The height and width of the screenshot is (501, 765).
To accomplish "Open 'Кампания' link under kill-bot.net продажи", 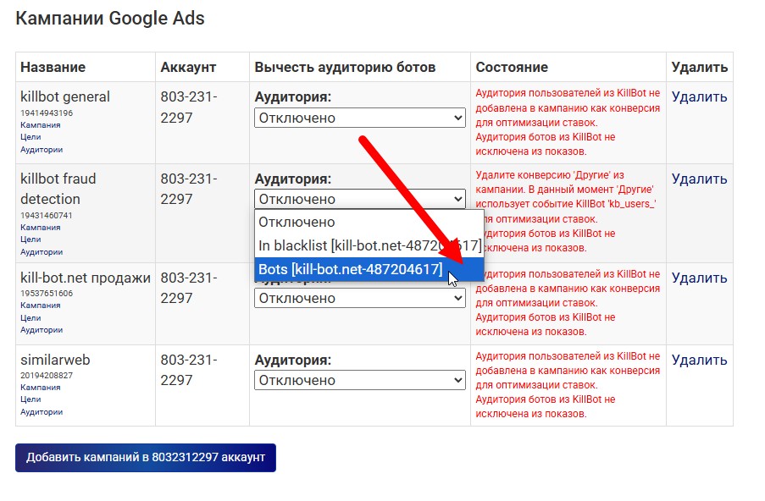I will [41, 305].
